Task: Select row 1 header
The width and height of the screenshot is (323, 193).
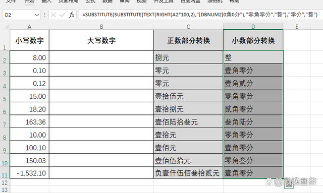Action: pos(5,40)
